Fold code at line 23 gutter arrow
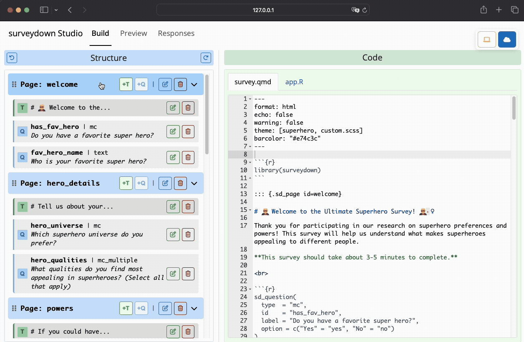This screenshot has width=524, height=342. click(x=250, y=289)
